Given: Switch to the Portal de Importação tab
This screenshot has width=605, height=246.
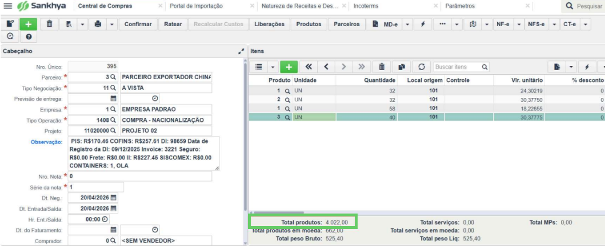Looking at the screenshot, I should [197, 6].
